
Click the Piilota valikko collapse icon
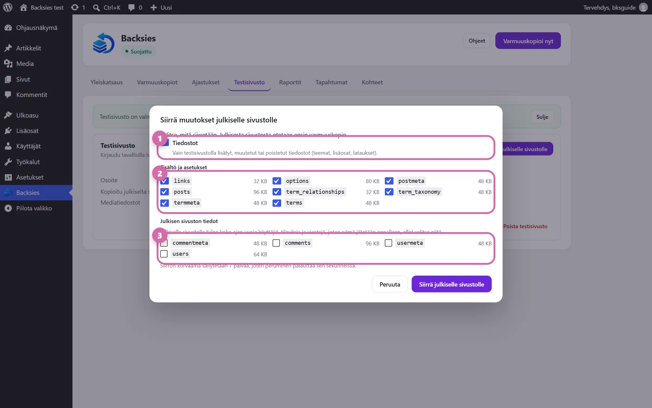pyautogui.click(x=8, y=208)
